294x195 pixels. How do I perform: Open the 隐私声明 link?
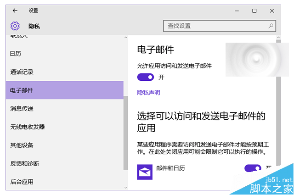[x=149, y=93]
